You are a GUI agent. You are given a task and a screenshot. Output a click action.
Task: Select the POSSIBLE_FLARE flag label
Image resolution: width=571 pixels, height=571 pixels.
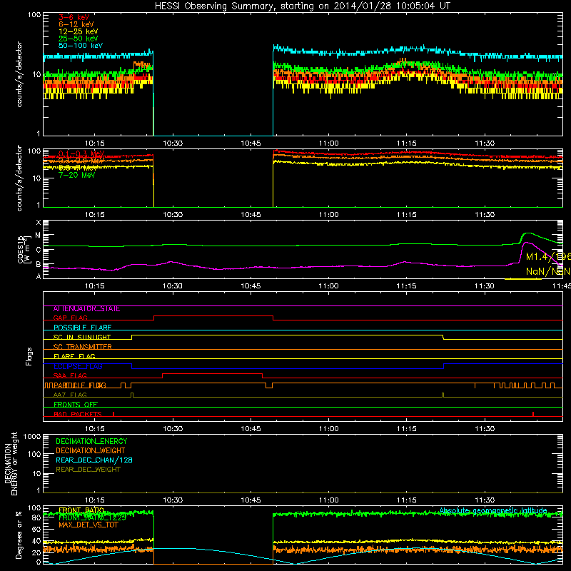point(82,328)
